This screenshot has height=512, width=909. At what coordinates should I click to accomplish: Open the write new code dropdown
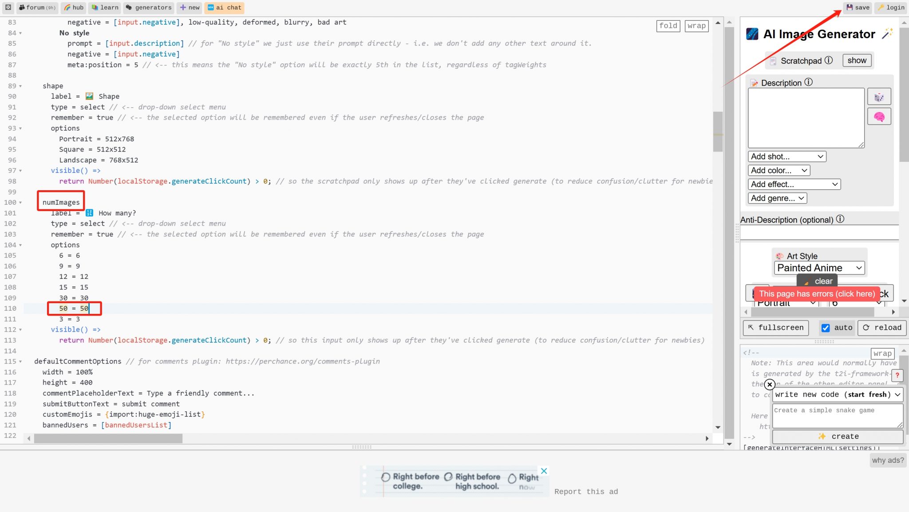[x=837, y=395]
